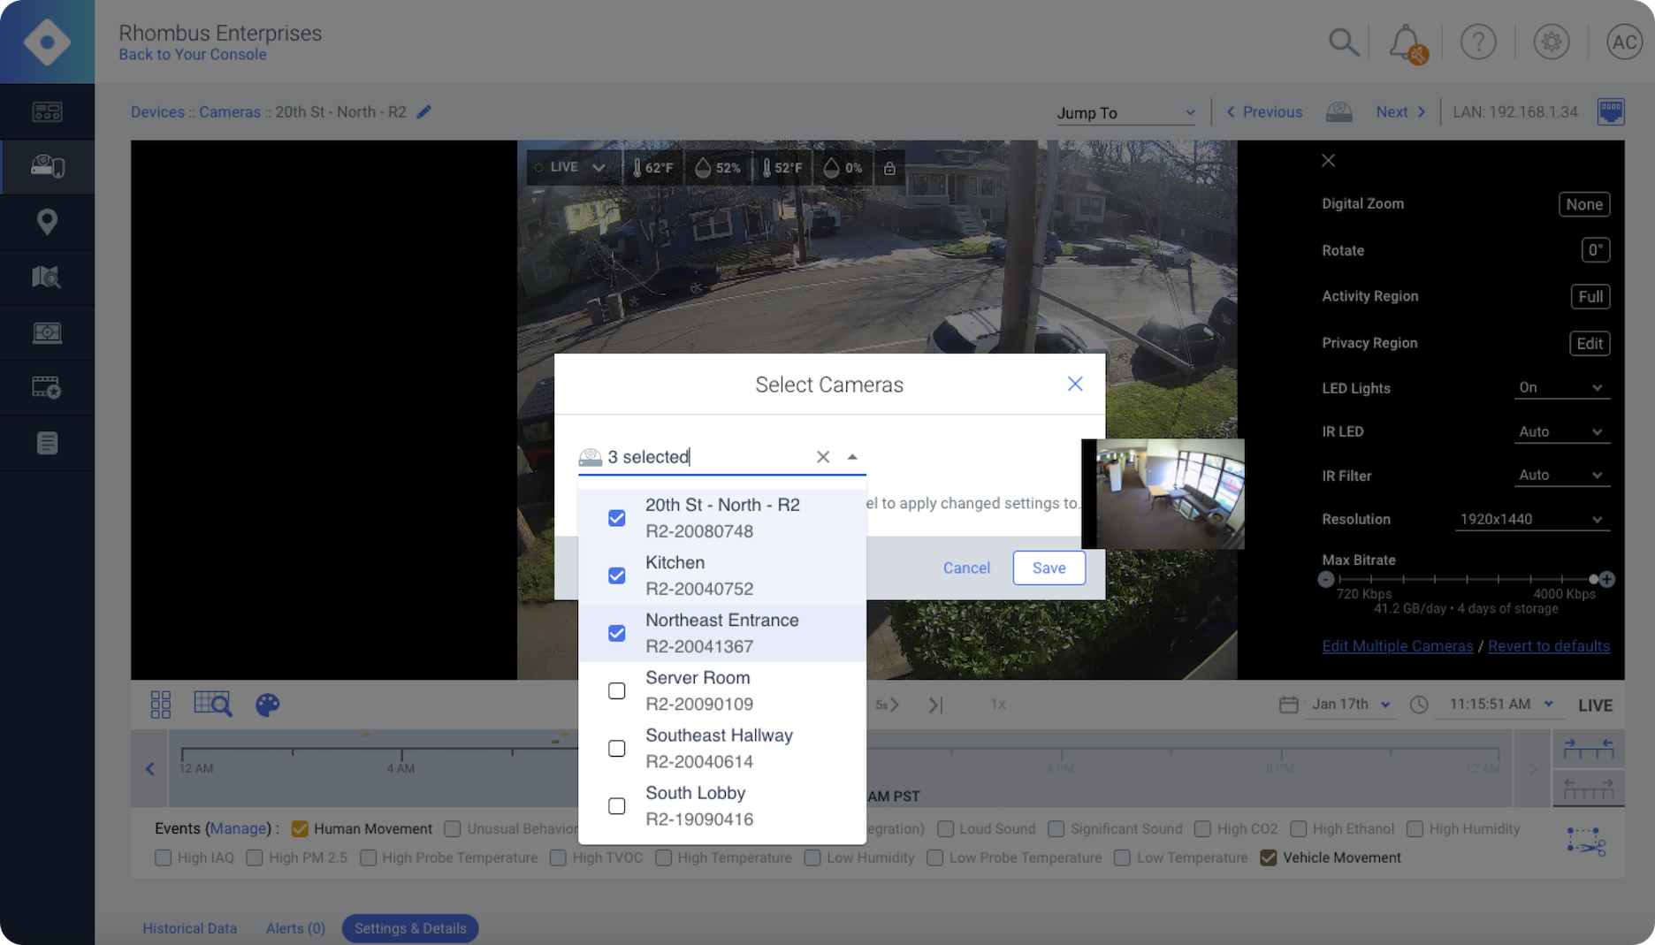Open the Locations pin icon in sidebar

[47, 222]
